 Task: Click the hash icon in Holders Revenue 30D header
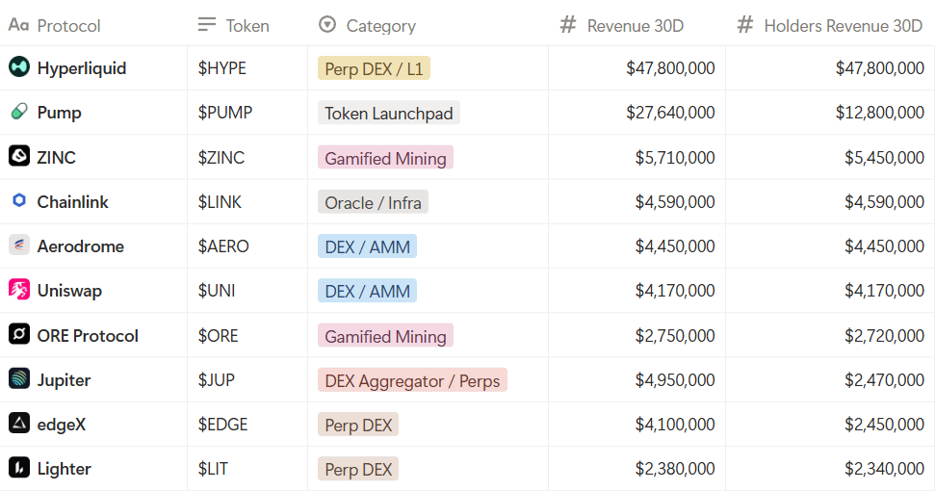(745, 24)
